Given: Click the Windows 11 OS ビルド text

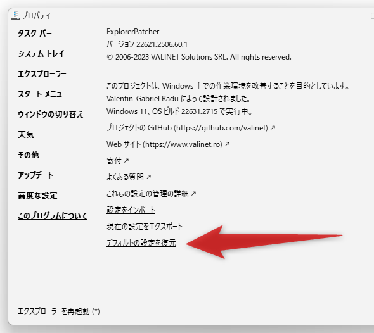Looking at the screenshot, I should coord(179,111).
